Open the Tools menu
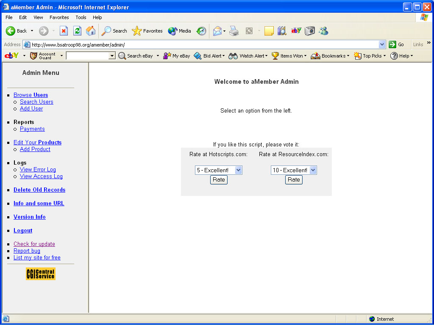434x325 pixels. pos(81,17)
